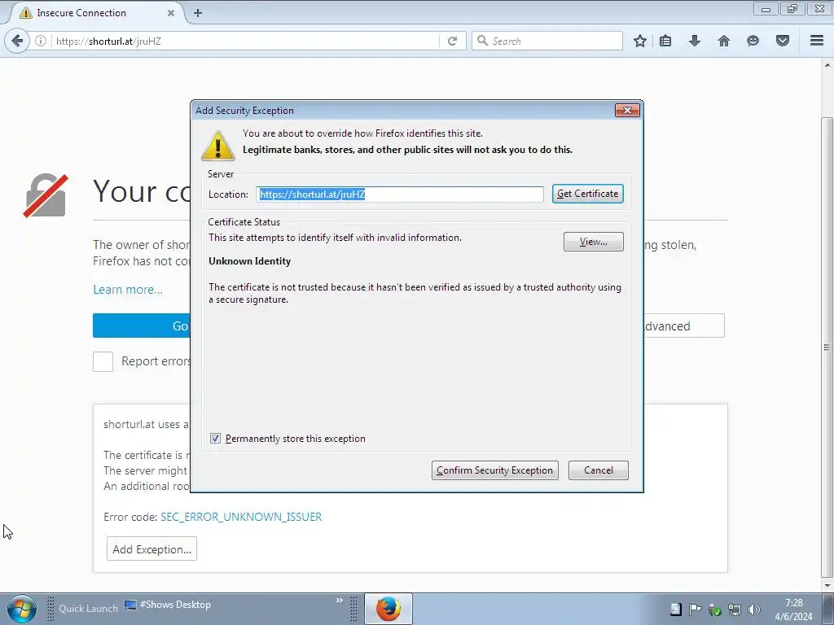Click #Shows Desktop quick launch item
The height and width of the screenshot is (625, 834).
coord(168,605)
